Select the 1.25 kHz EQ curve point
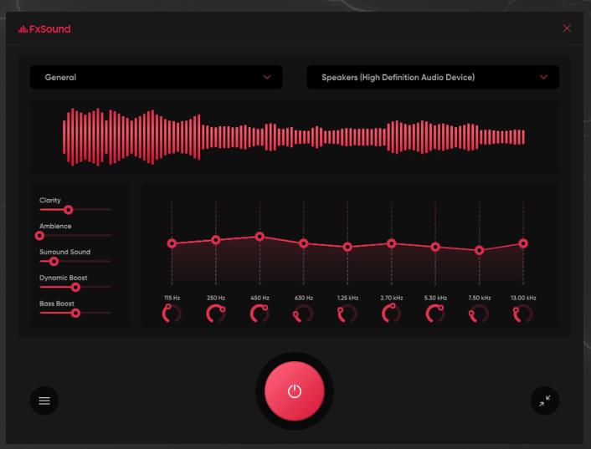The height and width of the screenshot is (449, 591). 347,247
